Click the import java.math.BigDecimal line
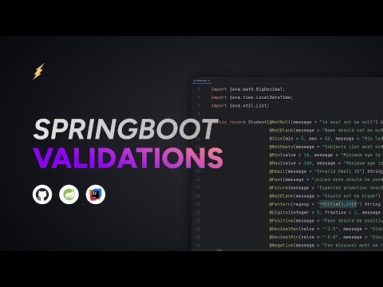This screenshot has height=287, width=383. (248, 89)
